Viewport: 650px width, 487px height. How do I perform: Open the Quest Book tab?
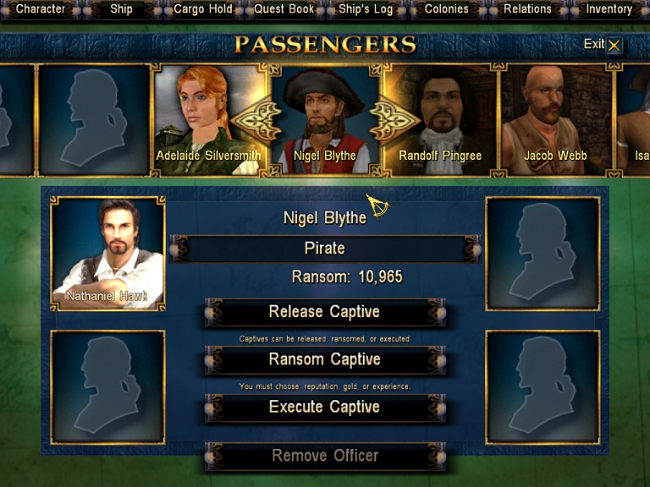[284, 9]
